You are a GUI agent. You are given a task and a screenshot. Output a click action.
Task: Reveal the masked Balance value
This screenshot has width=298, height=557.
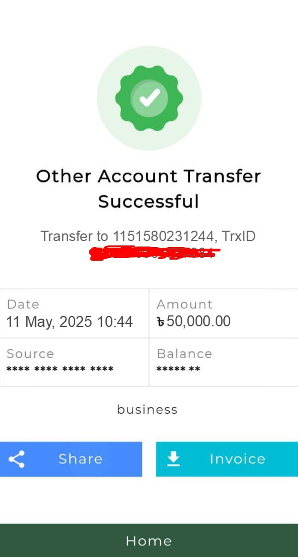pos(178,370)
